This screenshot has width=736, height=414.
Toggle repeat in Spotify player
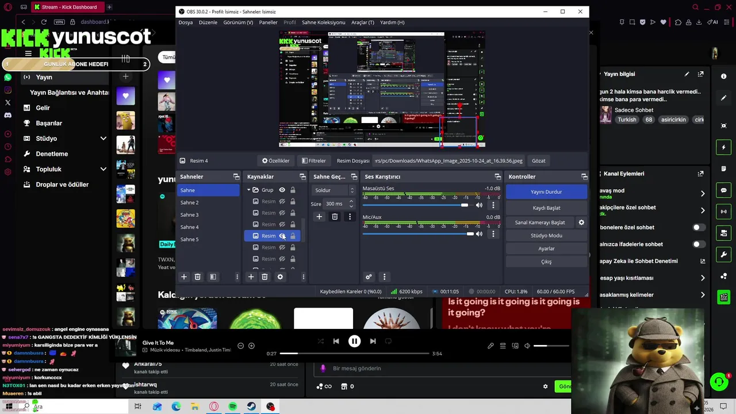388,341
